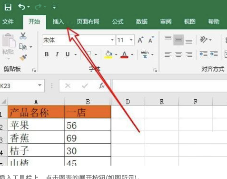Click the Top Align icon
The height and width of the screenshot is (179, 227).
(x=168, y=38)
